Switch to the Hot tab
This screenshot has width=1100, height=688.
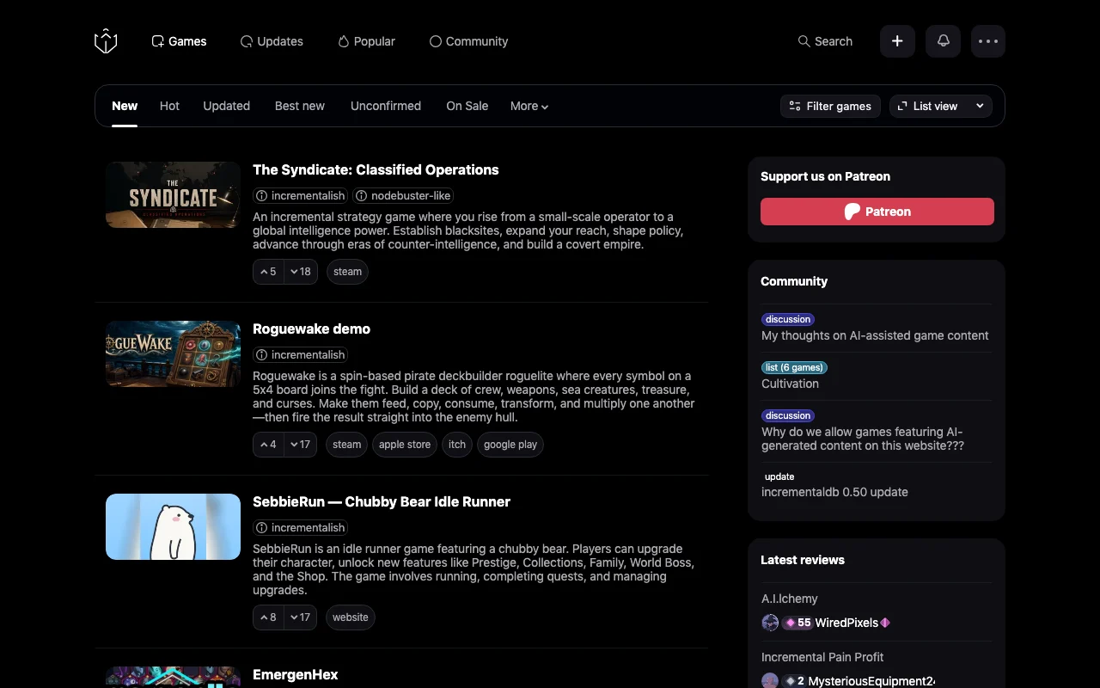[169, 106]
